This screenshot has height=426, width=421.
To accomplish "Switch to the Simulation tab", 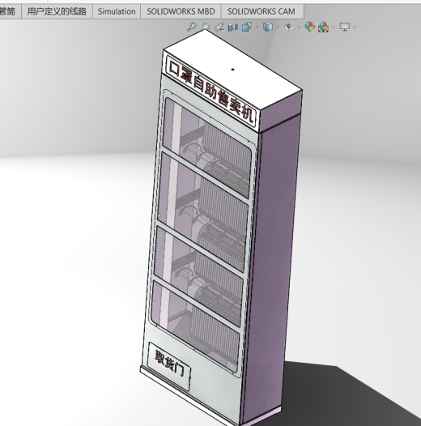I will pyautogui.click(x=117, y=11).
